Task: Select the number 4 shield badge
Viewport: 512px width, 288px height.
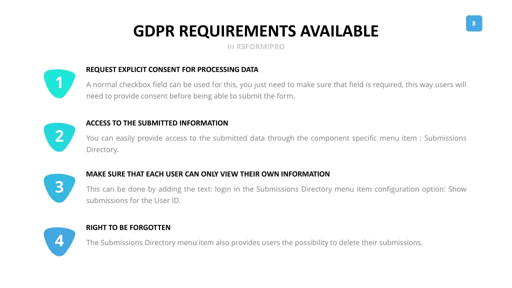Action: pos(59,241)
